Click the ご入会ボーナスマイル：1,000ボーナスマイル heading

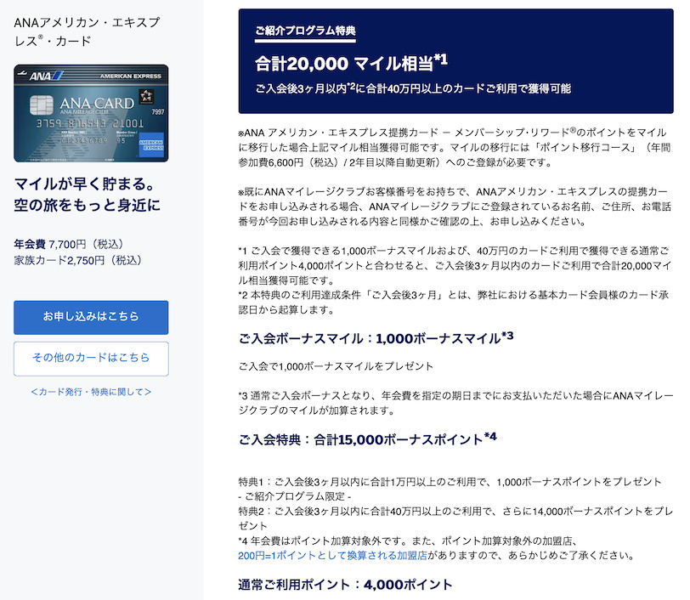[376, 338]
